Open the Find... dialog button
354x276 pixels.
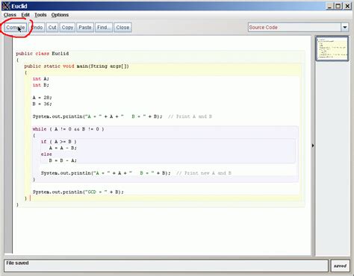point(104,28)
